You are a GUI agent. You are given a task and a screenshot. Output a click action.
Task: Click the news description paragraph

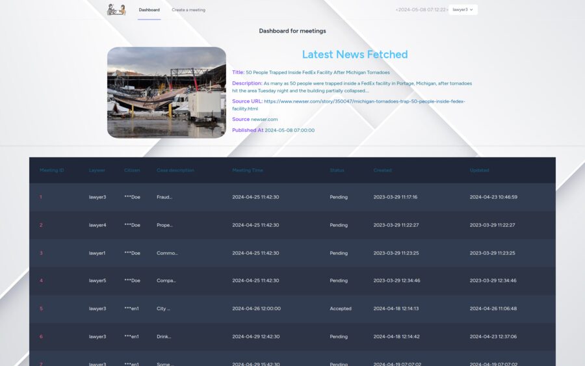[x=352, y=87]
